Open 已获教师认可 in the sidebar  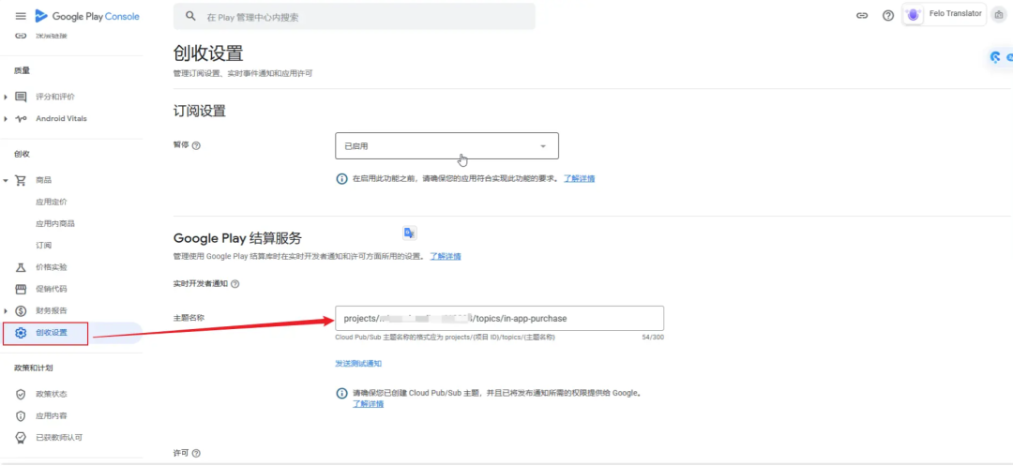(59, 438)
